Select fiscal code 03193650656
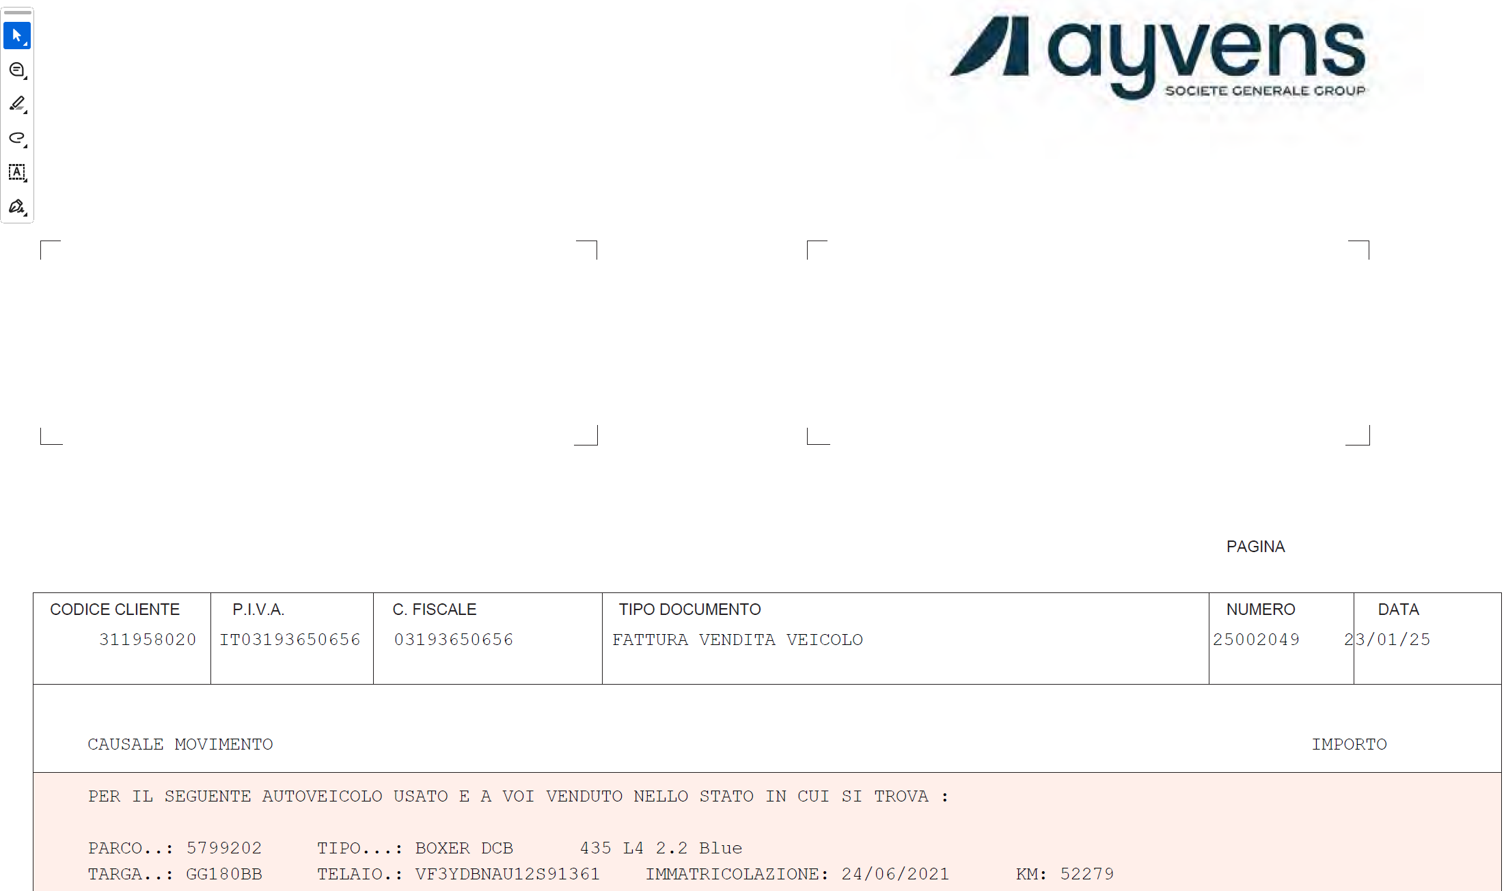 [x=454, y=640]
